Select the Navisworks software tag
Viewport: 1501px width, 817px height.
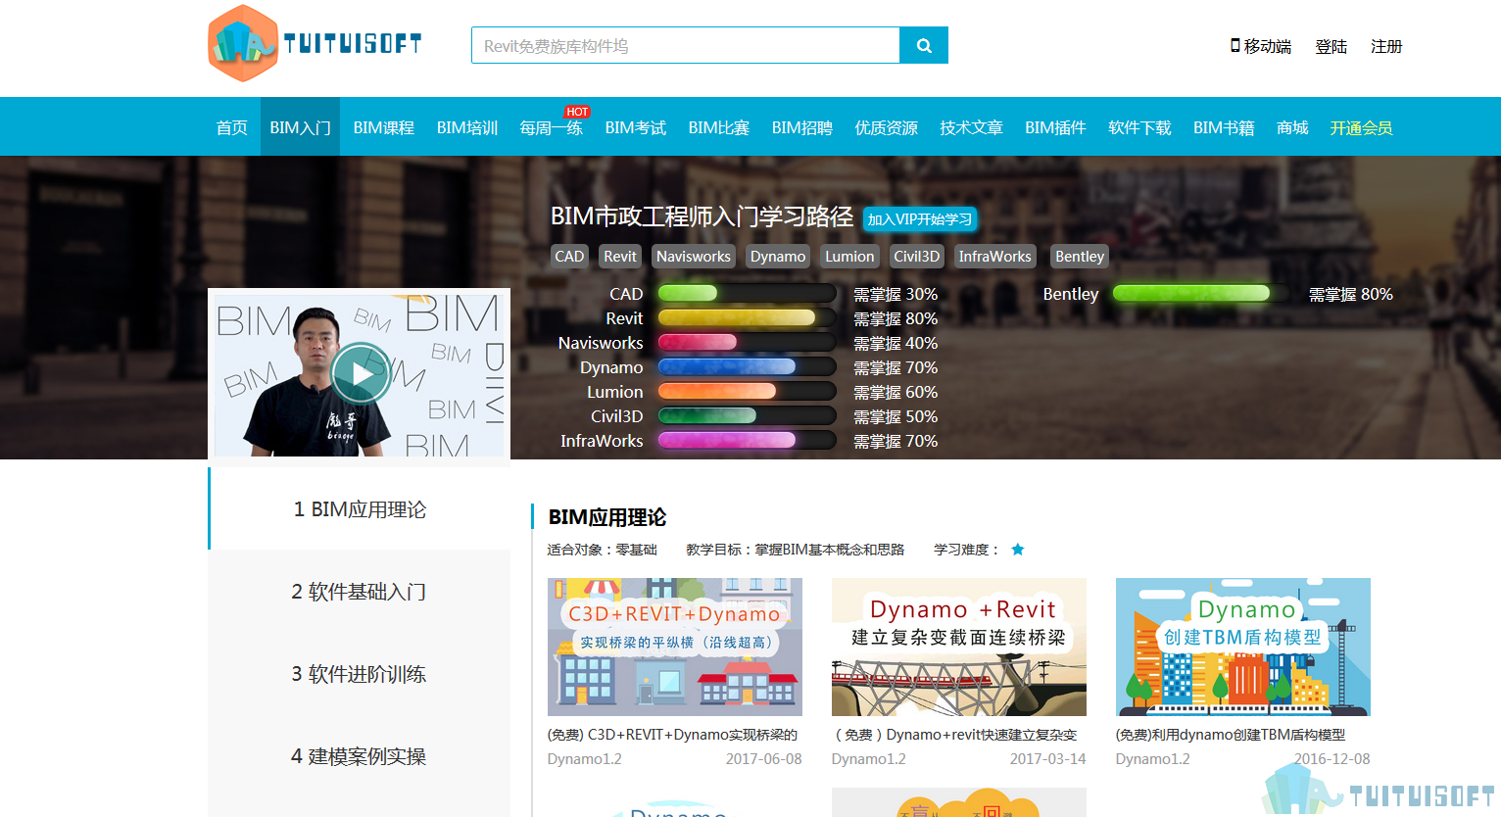tap(694, 257)
